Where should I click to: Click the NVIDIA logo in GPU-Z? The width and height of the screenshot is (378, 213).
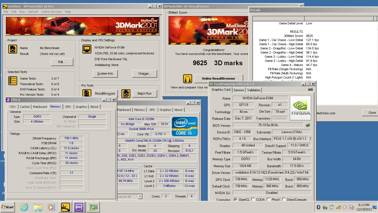301,108
